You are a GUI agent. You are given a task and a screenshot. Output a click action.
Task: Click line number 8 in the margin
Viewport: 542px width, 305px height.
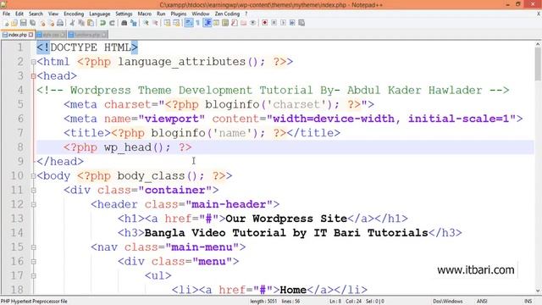20,147
